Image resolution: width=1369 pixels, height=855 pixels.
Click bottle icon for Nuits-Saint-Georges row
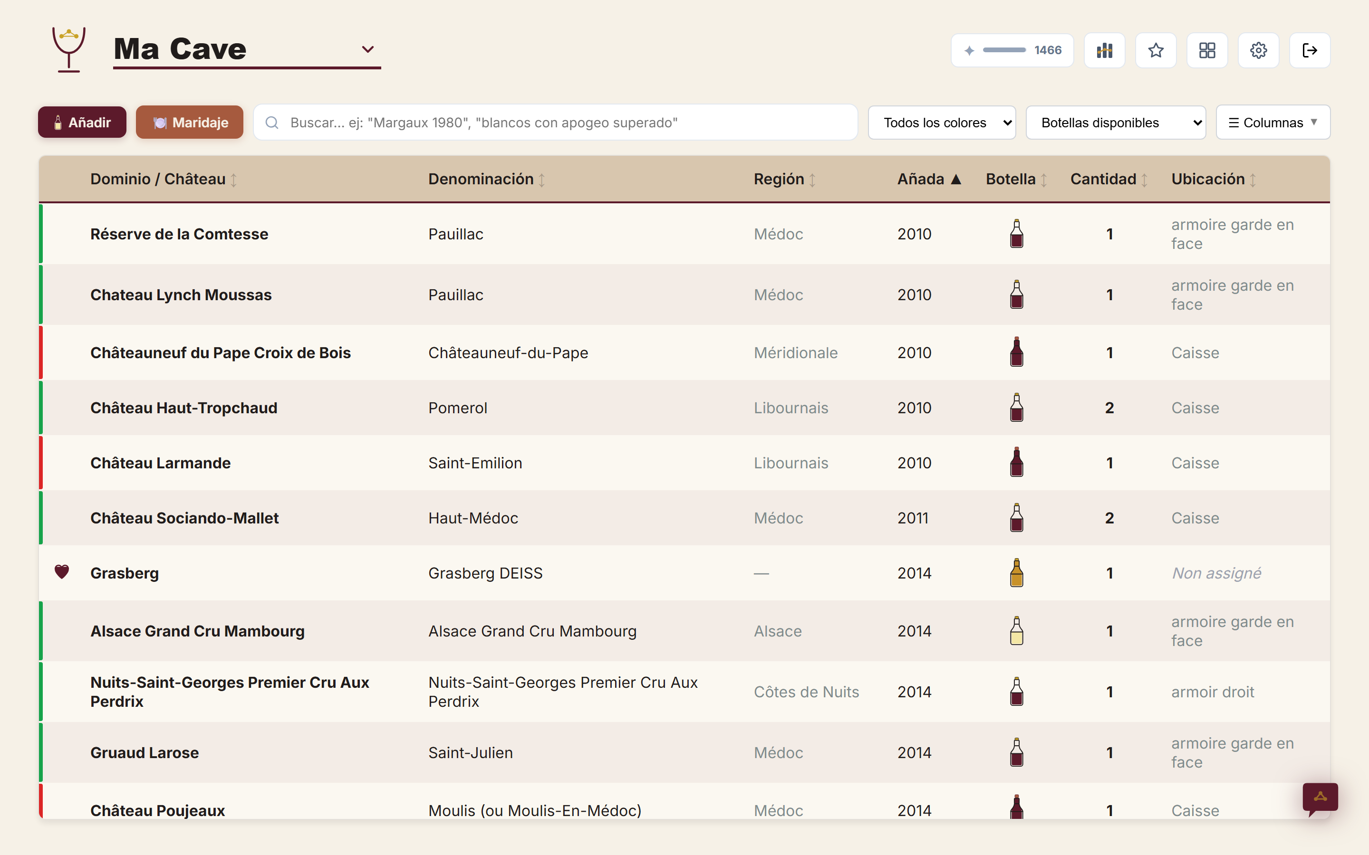(x=1017, y=691)
